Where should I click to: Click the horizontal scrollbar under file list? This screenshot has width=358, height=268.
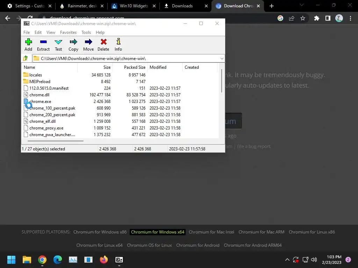click(x=55, y=141)
